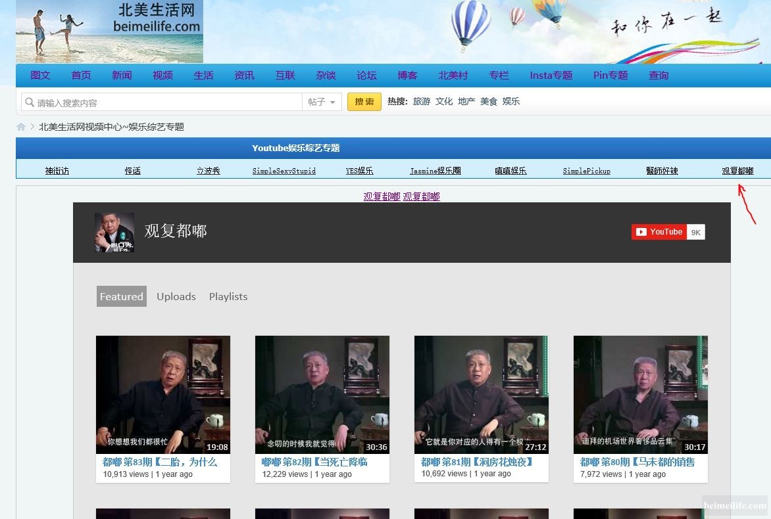
Task: Click the home icon in the breadcrumb
Action: 21,127
